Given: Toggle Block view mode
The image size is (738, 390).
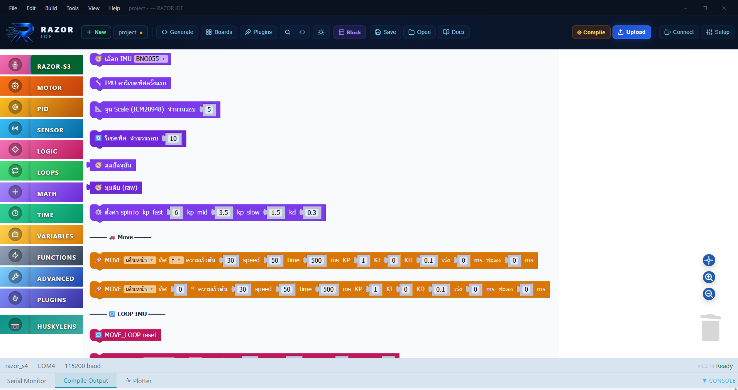Looking at the screenshot, I should (x=350, y=32).
